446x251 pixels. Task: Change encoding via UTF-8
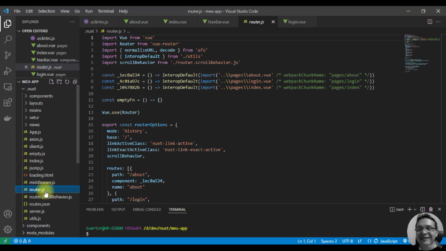coord(347,241)
